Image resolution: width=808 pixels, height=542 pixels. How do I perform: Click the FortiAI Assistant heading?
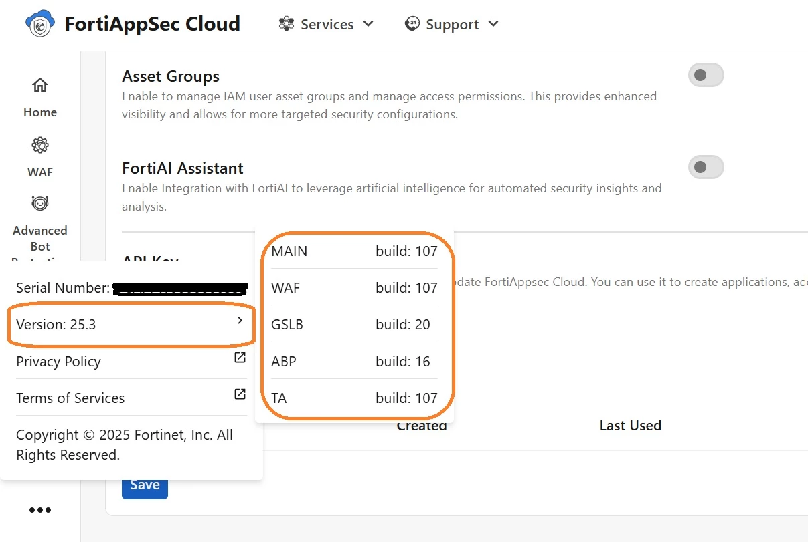click(x=183, y=168)
